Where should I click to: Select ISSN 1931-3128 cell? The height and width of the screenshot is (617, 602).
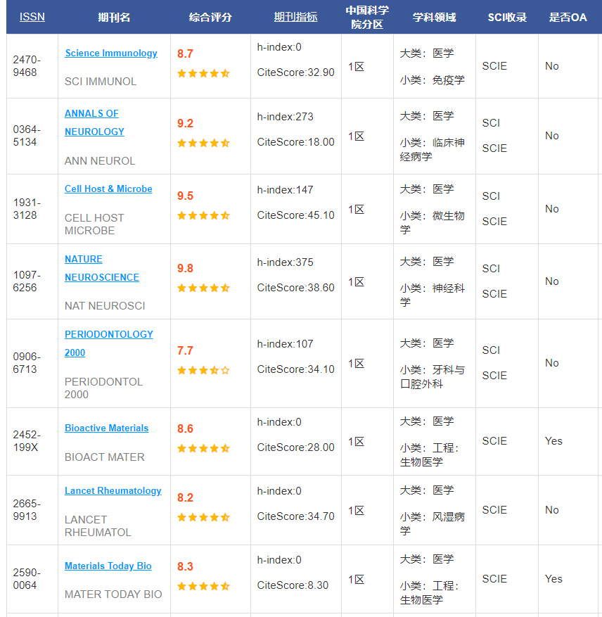coord(32,209)
